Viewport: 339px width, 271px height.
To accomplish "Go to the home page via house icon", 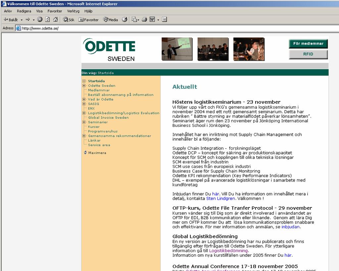I will tap(55, 20).
